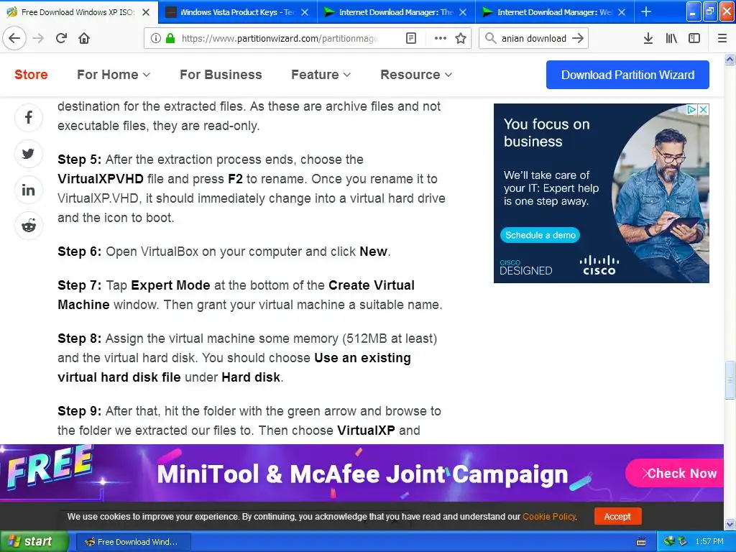
Task: Bookmark this page with star icon
Action: [x=461, y=38]
